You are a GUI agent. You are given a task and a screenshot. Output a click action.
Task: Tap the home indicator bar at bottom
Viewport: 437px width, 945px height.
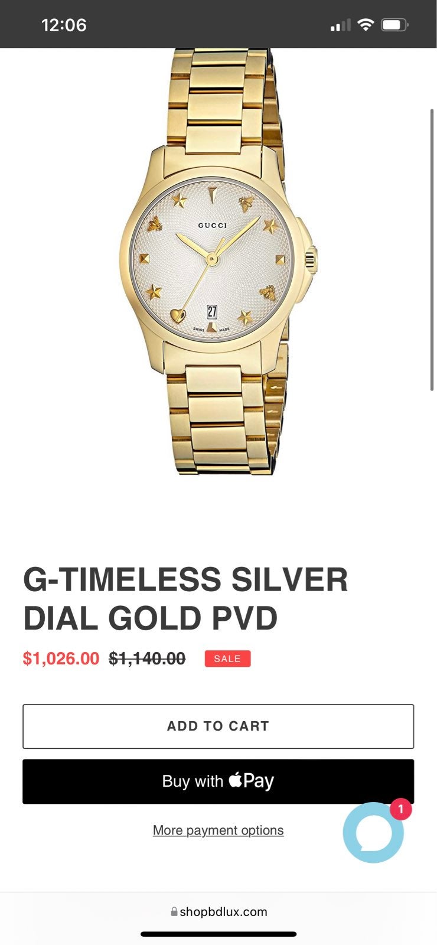tap(218, 934)
